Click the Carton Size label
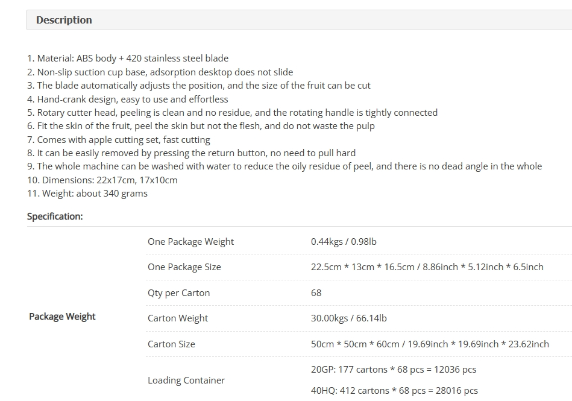Viewport: 572px width, 401px height. click(171, 344)
